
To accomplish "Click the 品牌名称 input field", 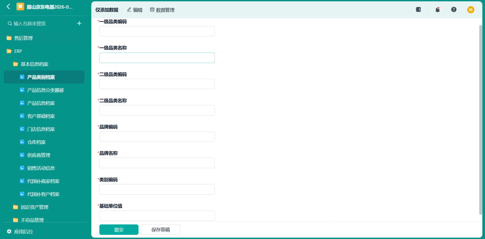I will 157,163.
